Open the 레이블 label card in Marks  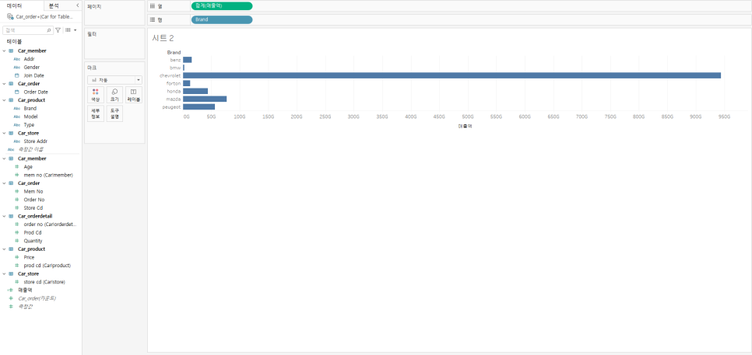tap(134, 95)
